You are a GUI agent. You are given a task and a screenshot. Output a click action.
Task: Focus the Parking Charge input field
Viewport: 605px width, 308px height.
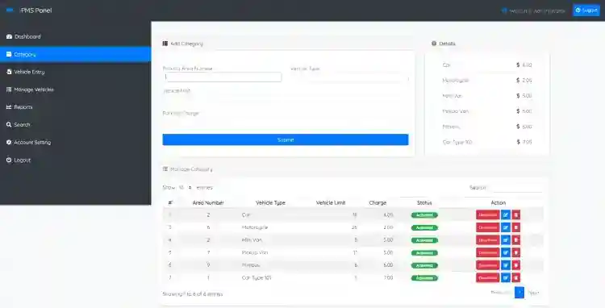pyautogui.click(x=285, y=122)
